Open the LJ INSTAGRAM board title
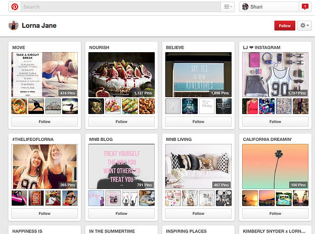The width and height of the screenshot is (315, 234). click(261, 48)
